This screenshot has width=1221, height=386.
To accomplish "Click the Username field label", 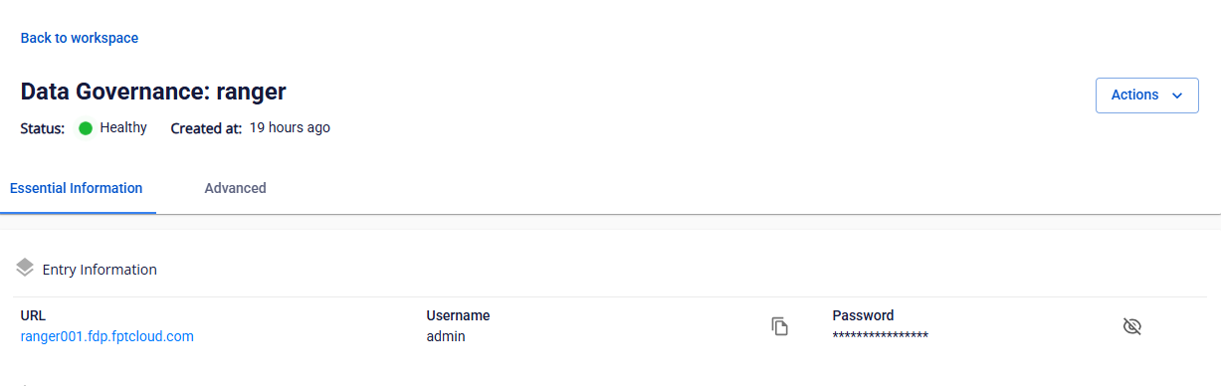I will click(x=458, y=315).
